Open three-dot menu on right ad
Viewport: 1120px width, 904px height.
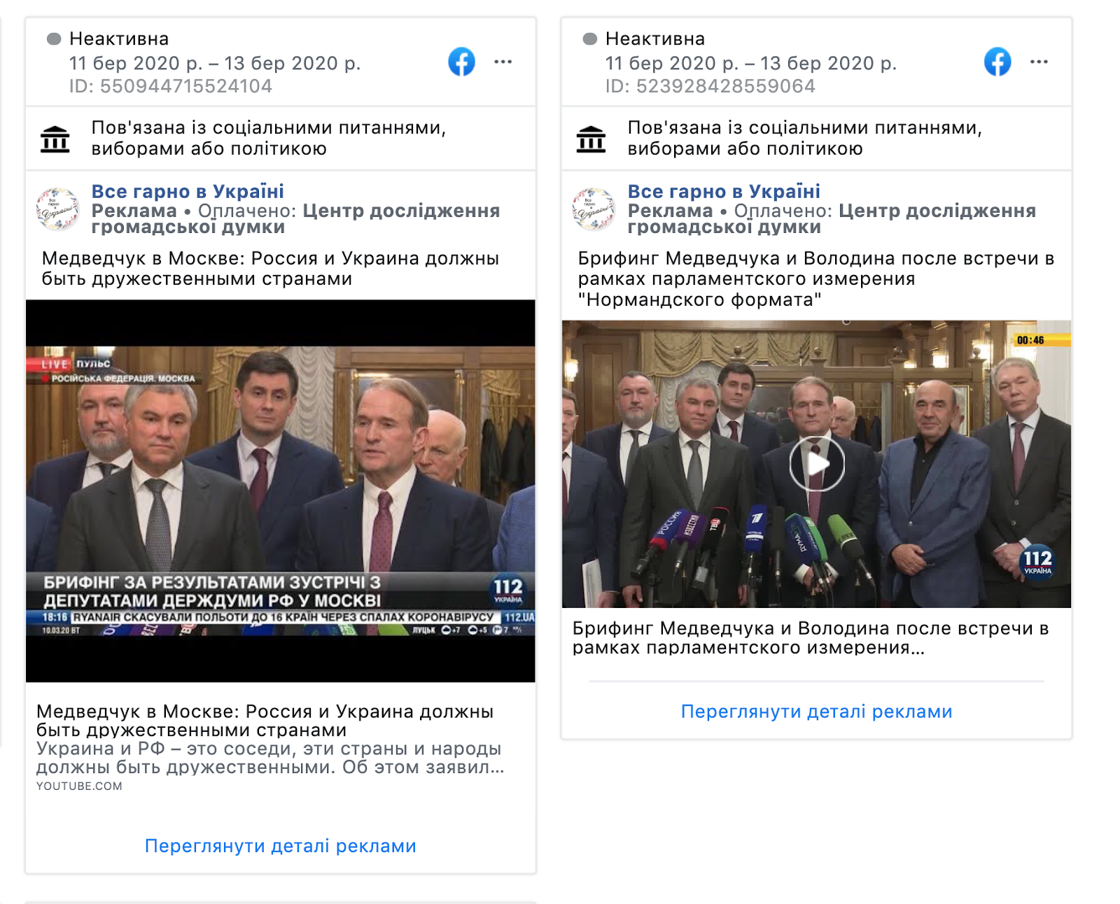(x=1039, y=62)
